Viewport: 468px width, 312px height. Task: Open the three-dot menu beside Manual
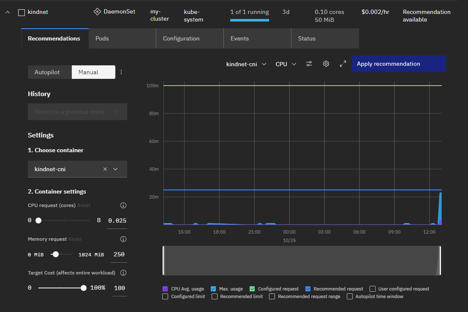121,72
